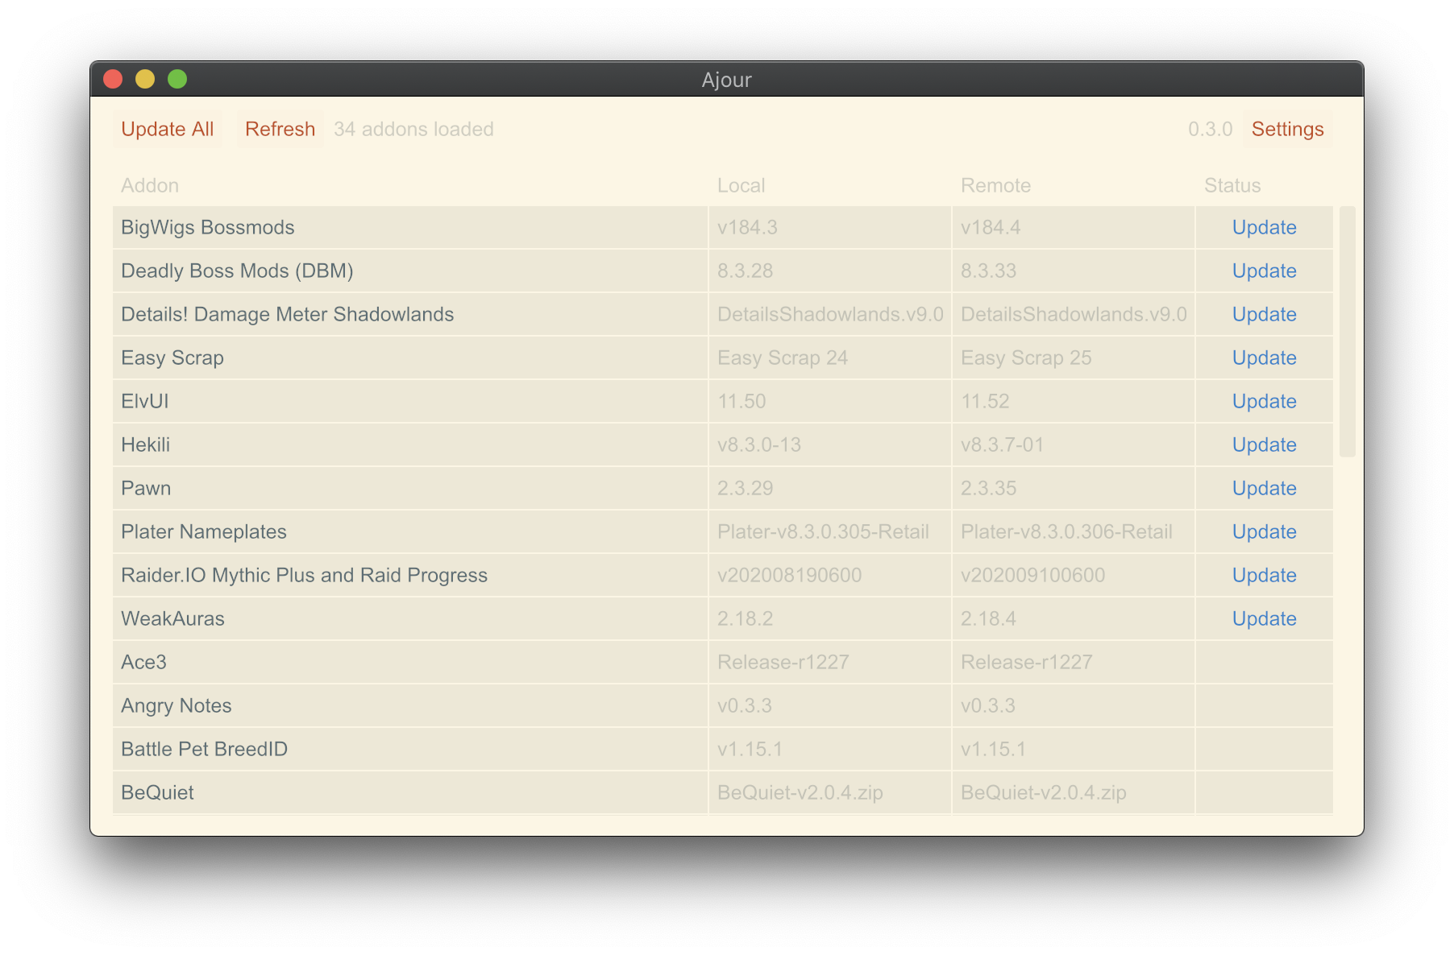This screenshot has height=955, width=1454.
Task: Click the Status column header
Action: [x=1232, y=185]
